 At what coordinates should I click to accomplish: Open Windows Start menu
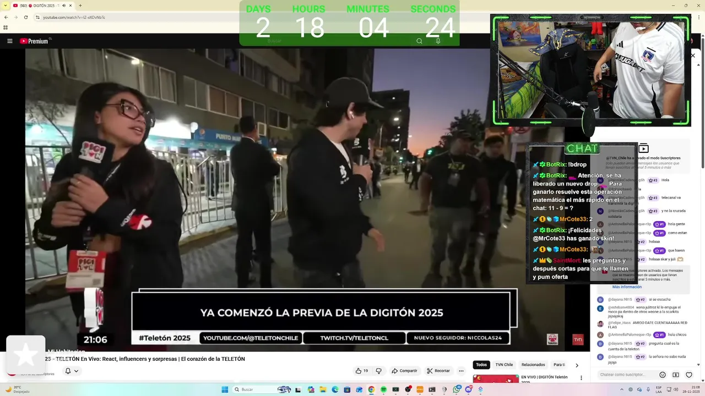[x=225, y=389]
